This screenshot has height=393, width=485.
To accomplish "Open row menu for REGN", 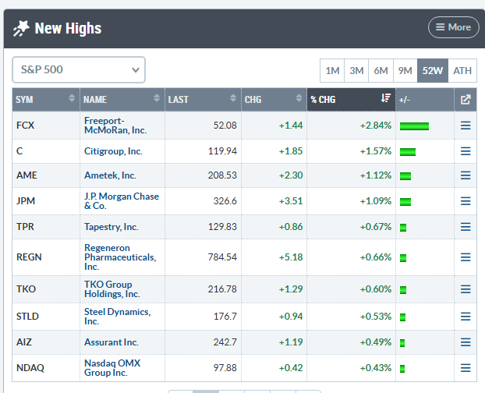I will pos(466,257).
